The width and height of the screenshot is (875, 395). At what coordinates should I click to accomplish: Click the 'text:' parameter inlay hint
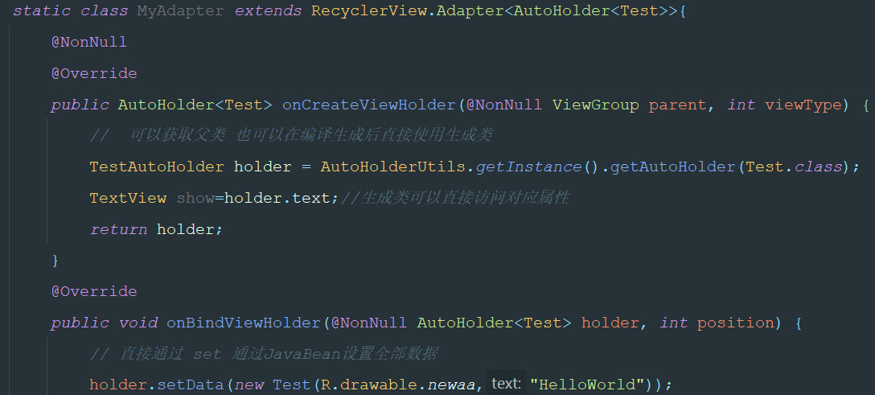pyautogui.click(x=506, y=383)
